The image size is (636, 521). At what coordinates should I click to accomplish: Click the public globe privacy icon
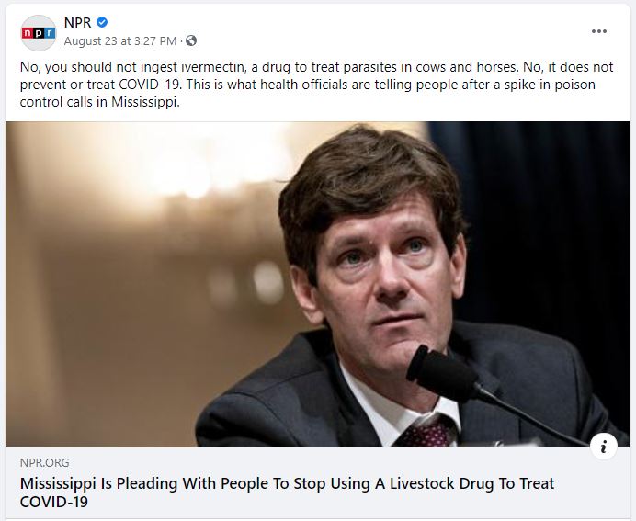[191, 40]
